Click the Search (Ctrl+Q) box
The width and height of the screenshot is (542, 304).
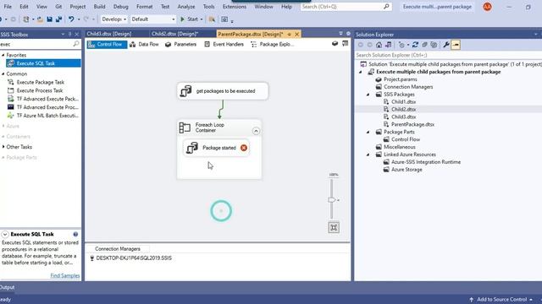pyautogui.click(x=346, y=7)
